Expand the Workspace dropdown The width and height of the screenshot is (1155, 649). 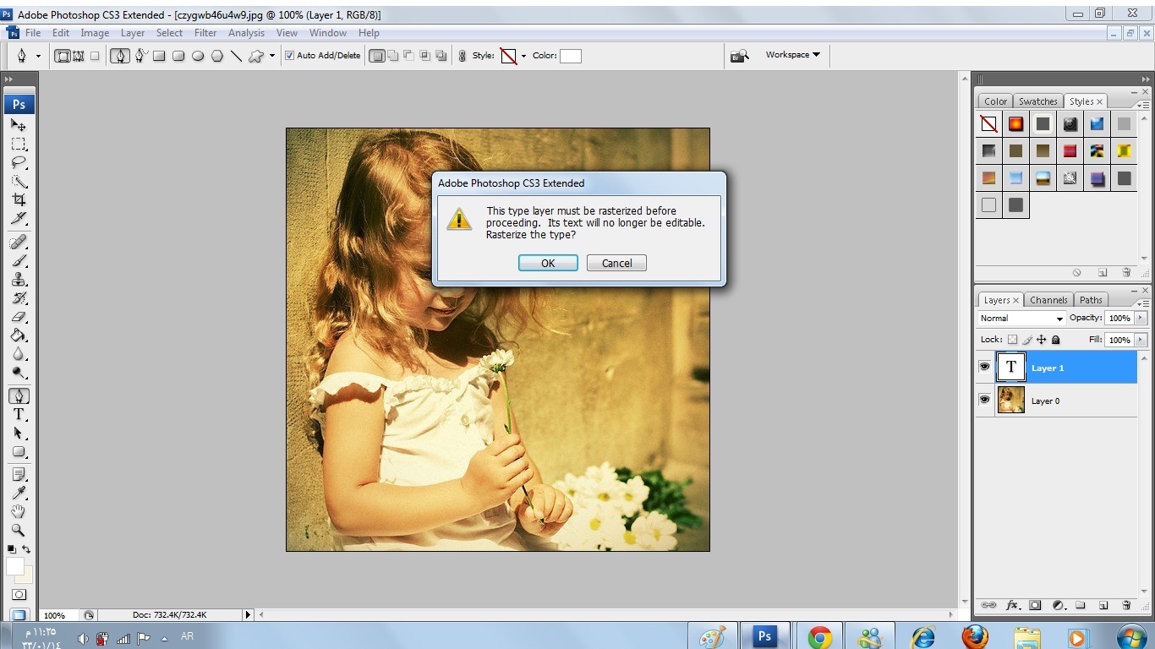(792, 55)
